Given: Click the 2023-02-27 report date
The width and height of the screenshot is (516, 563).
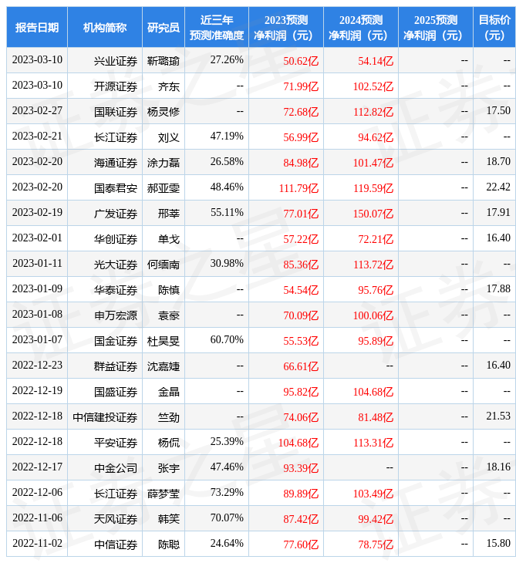Looking at the screenshot, I should (x=37, y=111).
